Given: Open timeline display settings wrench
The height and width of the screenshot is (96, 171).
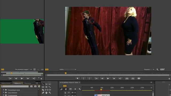Looking at the screenshot, I should point(80,89).
